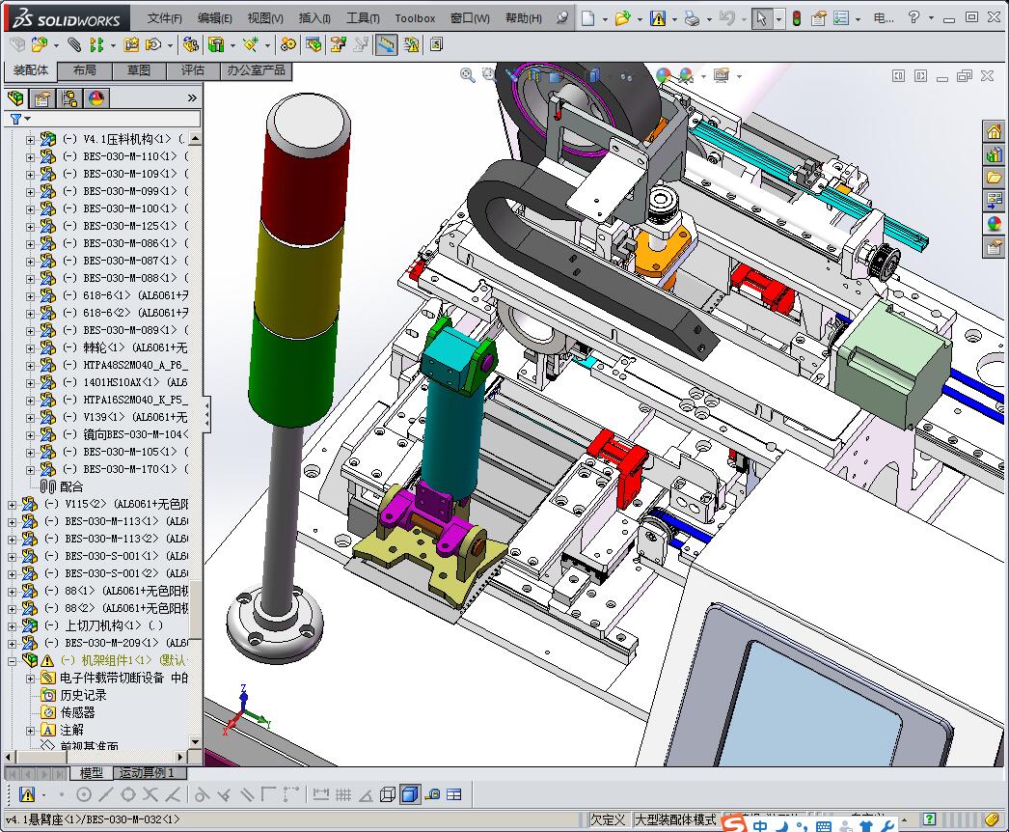Click the Select arrow cursor tool

tap(761, 18)
